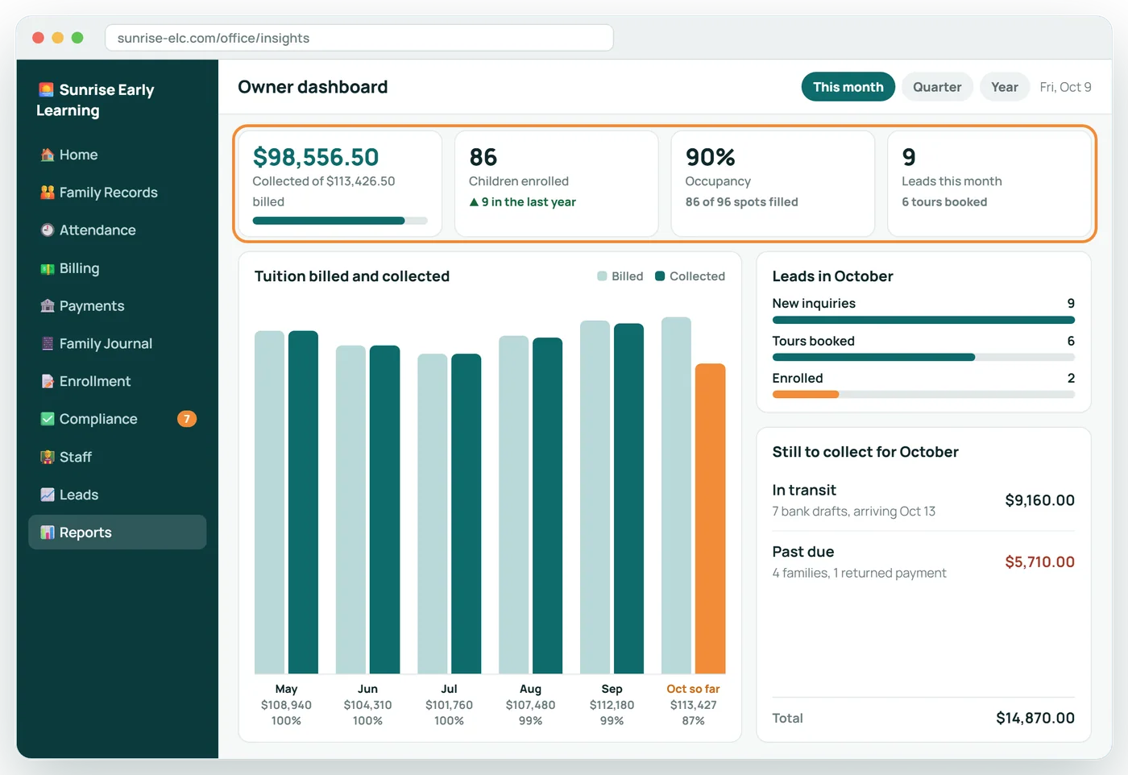Viewport: 1128px width, 775px height.
Task: Click the '6 tours booked' text
Action: pos(944,202)
